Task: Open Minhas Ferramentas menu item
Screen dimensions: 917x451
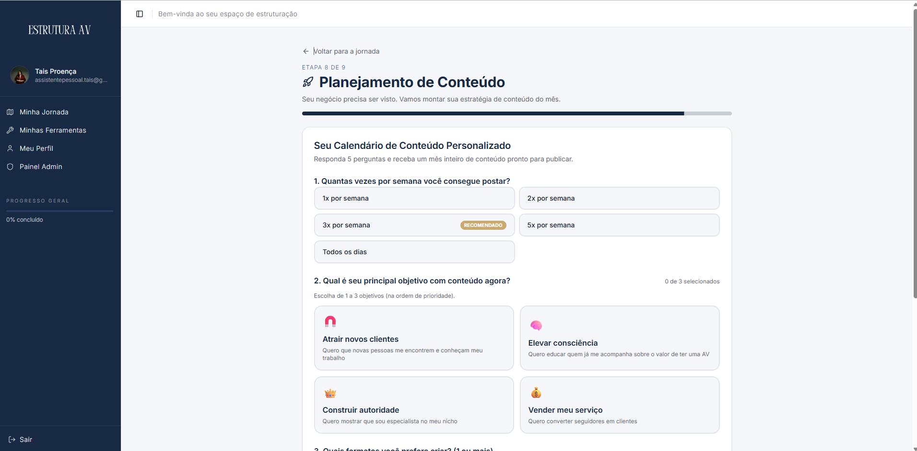Action: pos(60,130)
